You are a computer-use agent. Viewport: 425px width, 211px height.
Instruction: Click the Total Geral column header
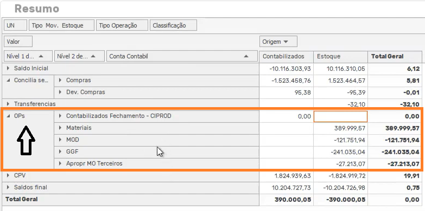point(395,56)
